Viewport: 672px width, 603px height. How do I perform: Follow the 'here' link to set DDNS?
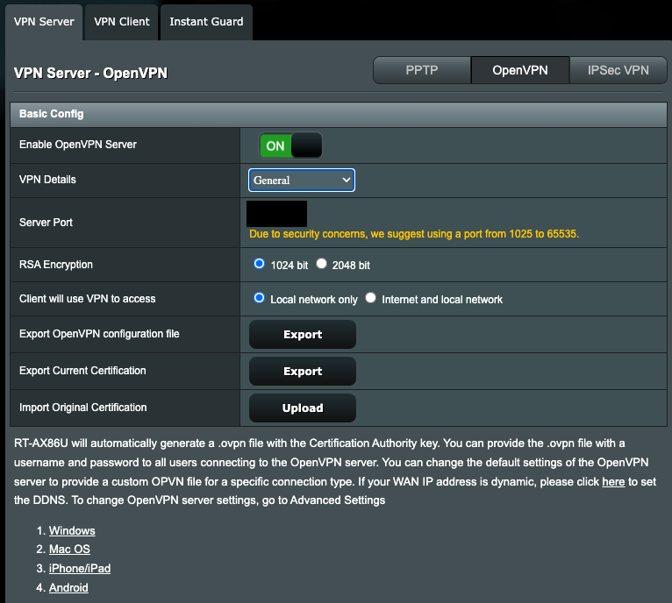pyautogui.click(x=613, y=482)
